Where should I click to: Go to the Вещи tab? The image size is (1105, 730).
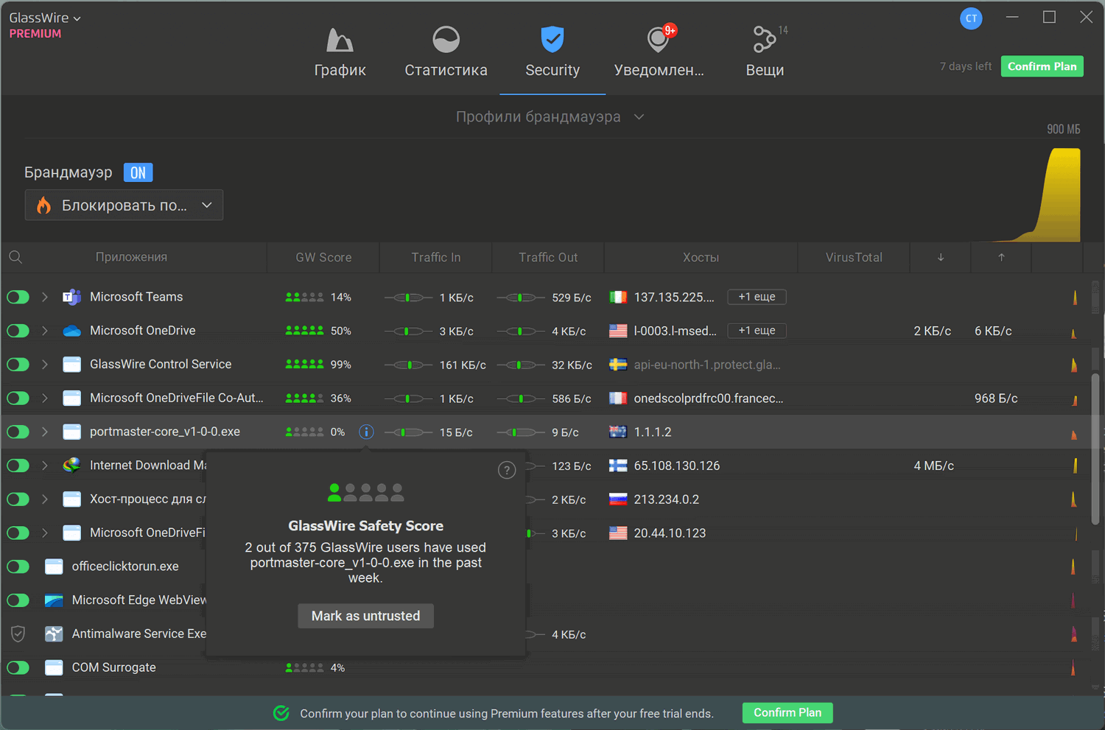point(765,53)
